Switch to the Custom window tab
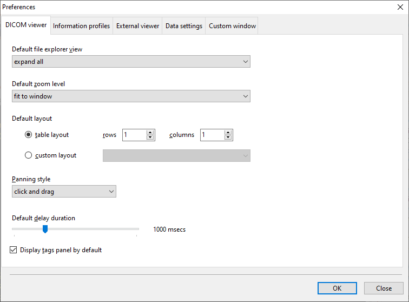Screen dimensions: 409x302 point(232,26)
